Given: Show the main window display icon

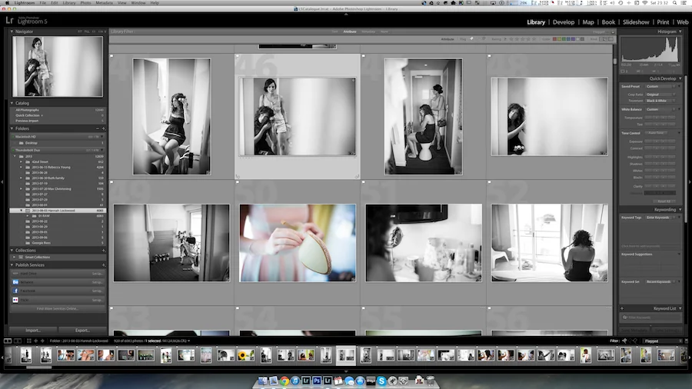Looking at the screenshot, I should coord(8,341).
